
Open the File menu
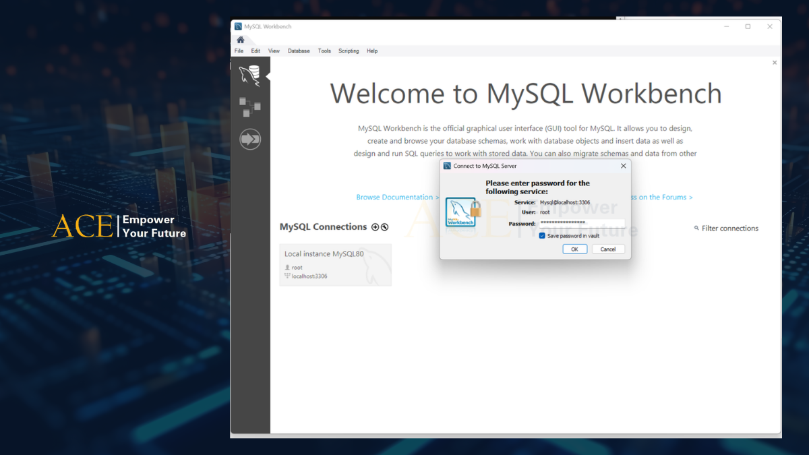click(239, 51)
